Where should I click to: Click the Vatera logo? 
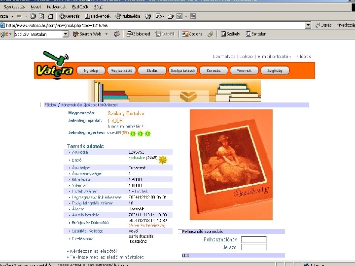pos(55,66)
